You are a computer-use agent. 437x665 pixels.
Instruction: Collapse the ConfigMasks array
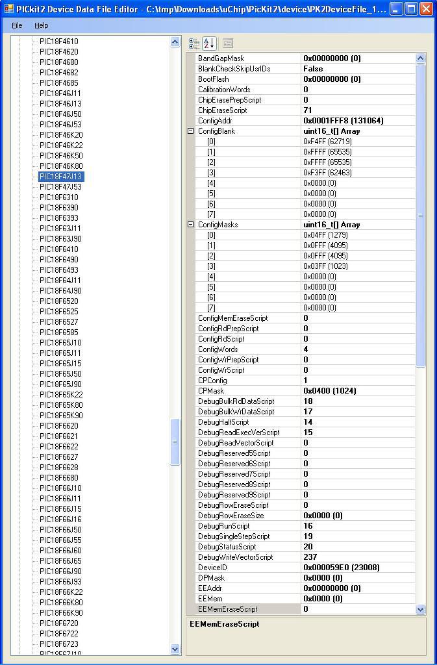click(191, 225)
